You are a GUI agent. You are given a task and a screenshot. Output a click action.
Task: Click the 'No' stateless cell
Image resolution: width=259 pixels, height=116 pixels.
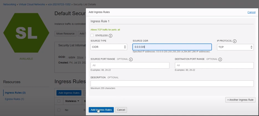[67, 110]
